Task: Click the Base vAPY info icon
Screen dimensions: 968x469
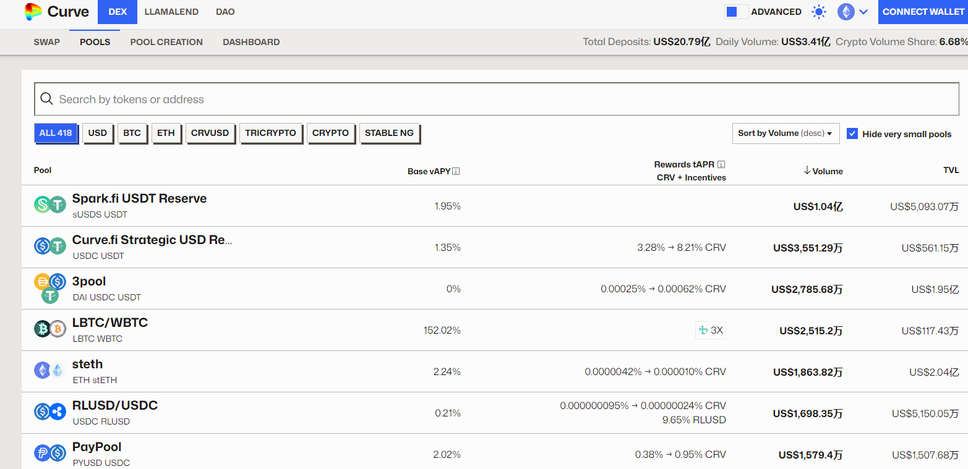Action: click(x=456, y=171)
